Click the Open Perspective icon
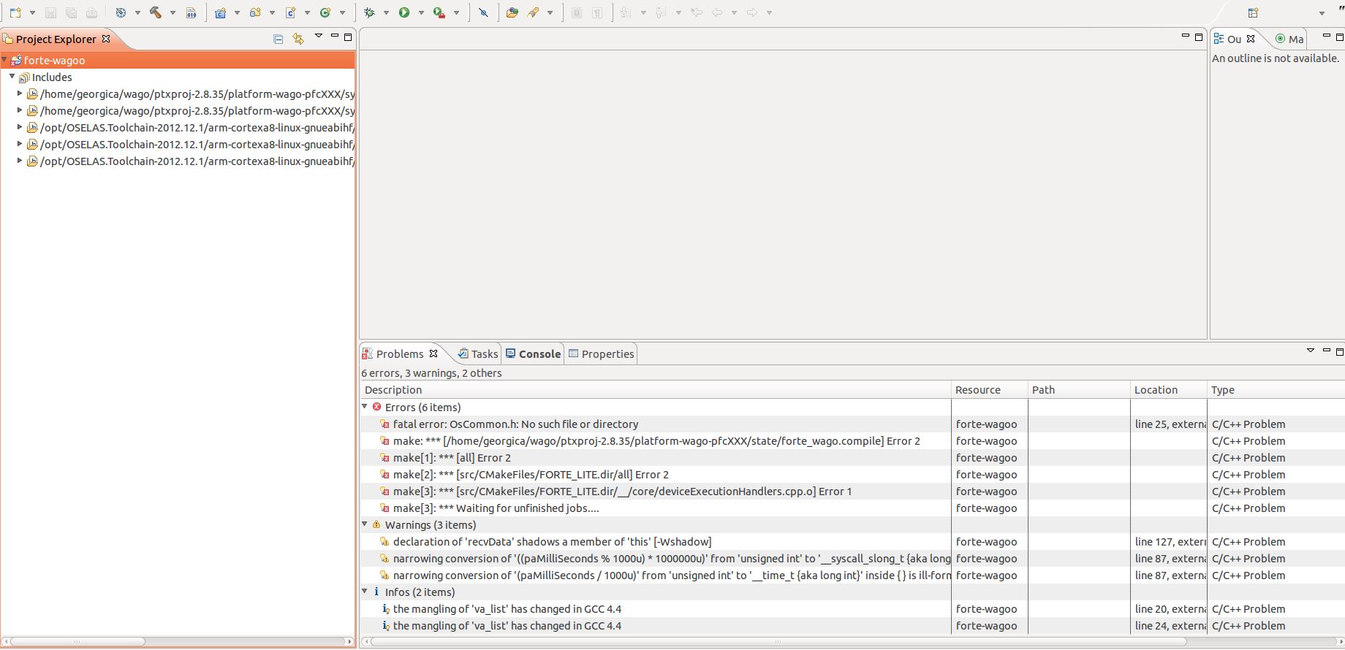The height and width of the screenshot is (650, 1345). click(x=1253, y=12)
